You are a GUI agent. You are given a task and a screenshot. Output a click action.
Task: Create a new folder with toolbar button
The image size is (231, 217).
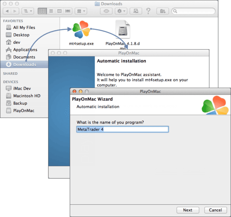163,11
